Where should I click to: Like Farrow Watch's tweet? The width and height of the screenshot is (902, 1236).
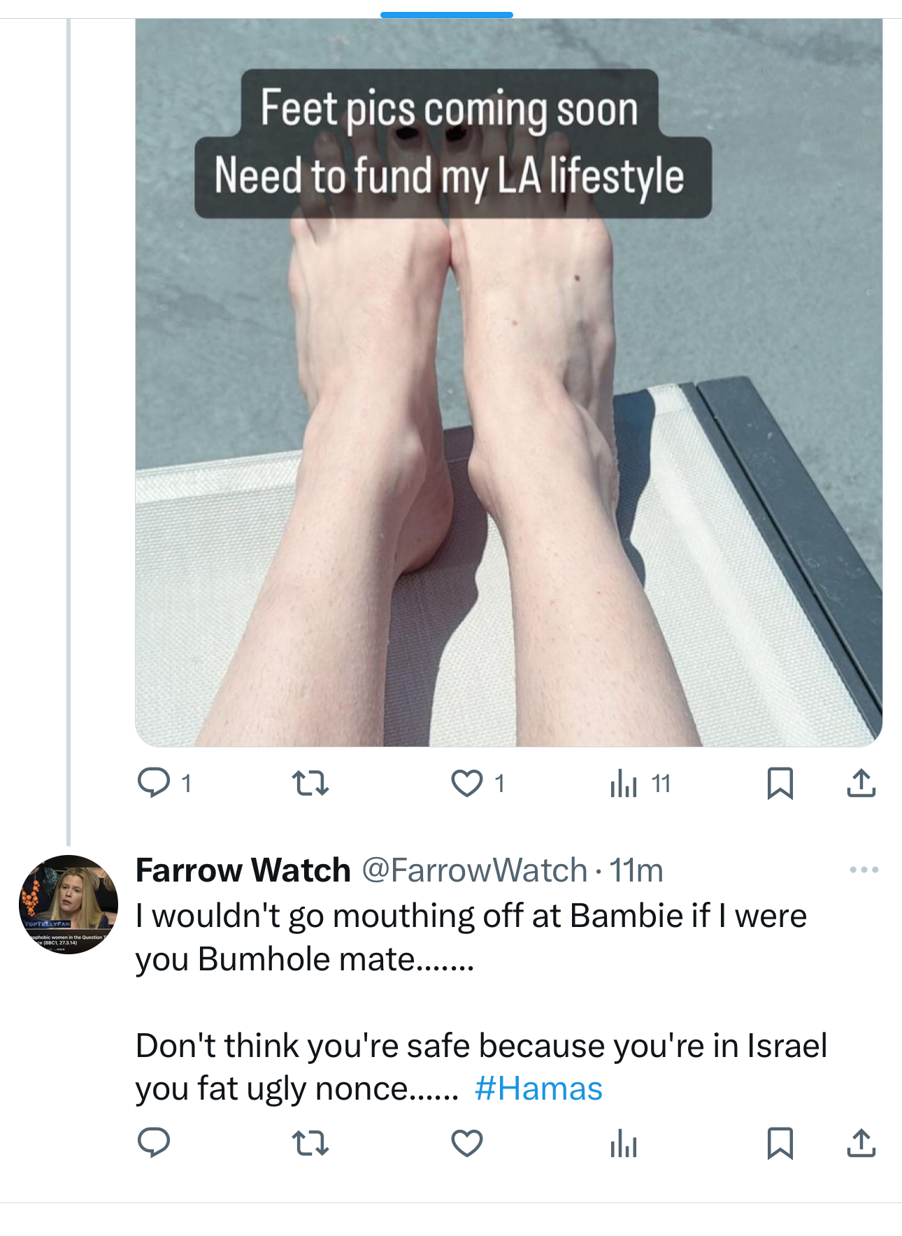point(466,1144)
